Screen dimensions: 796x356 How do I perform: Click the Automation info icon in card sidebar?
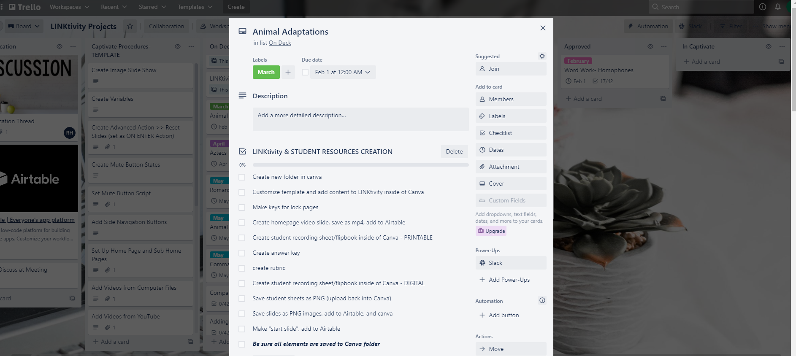pyautogui.click(x=542, y=300)
